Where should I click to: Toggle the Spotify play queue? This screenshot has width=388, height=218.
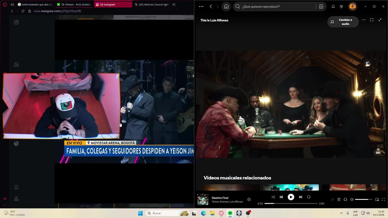[339, 200]
